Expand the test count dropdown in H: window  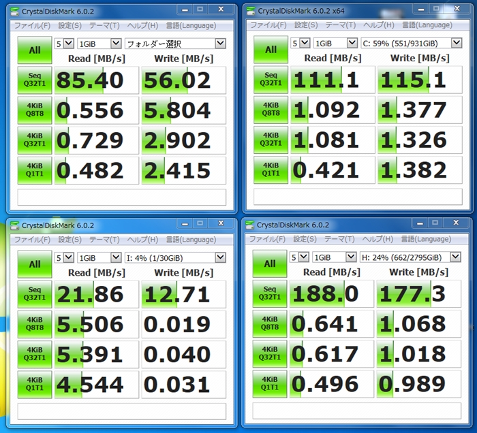point(298,257)
